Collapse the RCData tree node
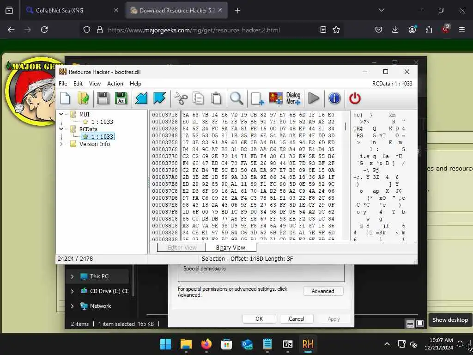 click(61, 129)
